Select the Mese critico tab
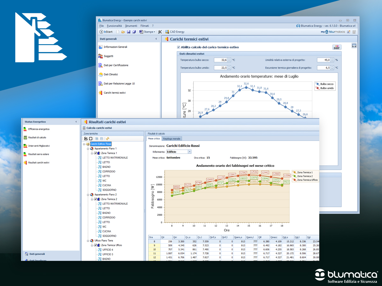 [x=153, y=139]
